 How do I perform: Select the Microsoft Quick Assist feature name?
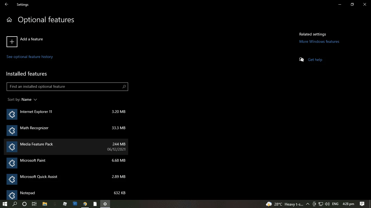39,177
